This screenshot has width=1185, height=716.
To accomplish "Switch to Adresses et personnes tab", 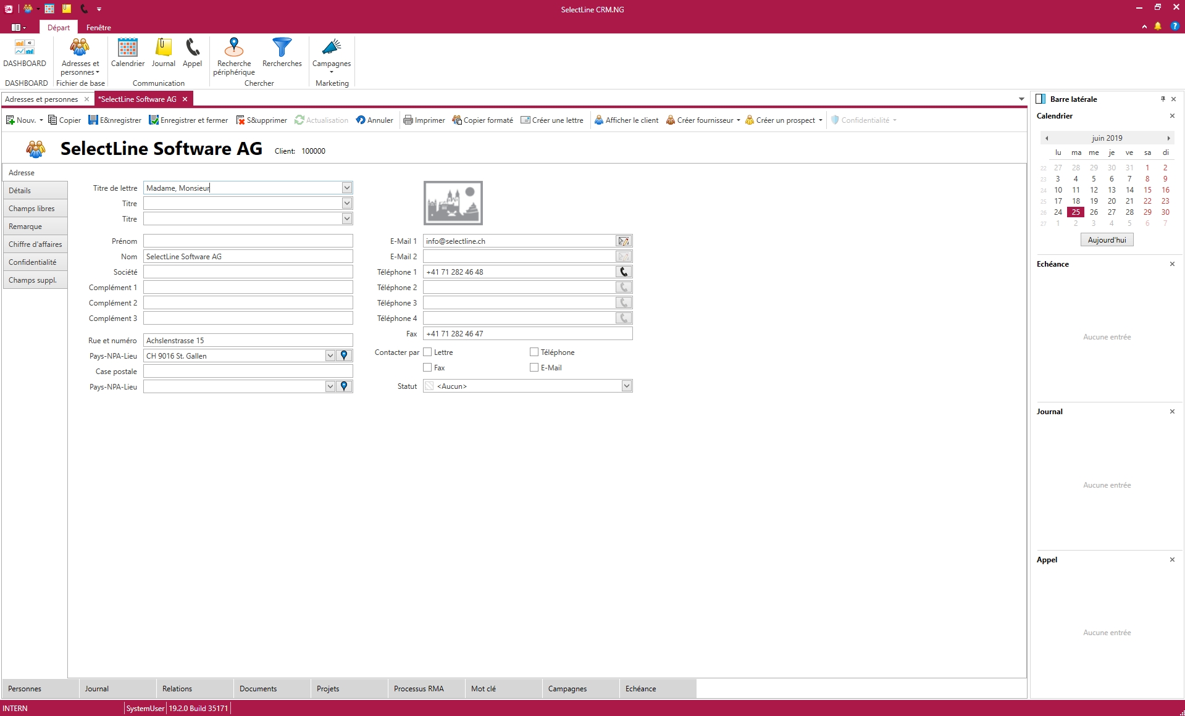I will coord(41,99).
